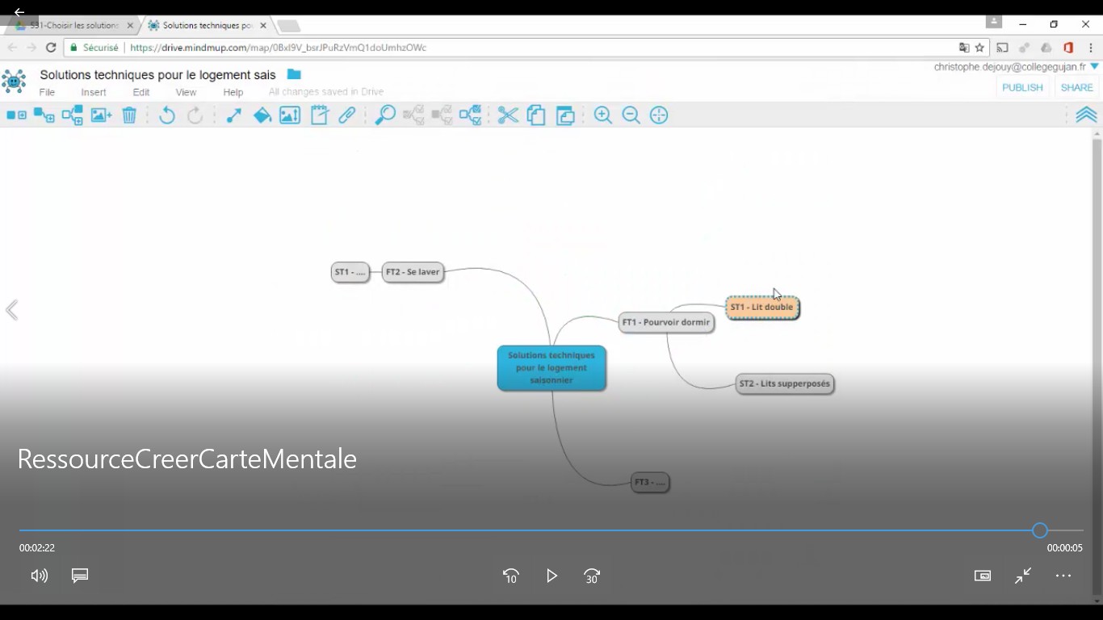Screen dimensions: 1103x620
Task: Click the MindMup logo icon
Action: (14, 82)
